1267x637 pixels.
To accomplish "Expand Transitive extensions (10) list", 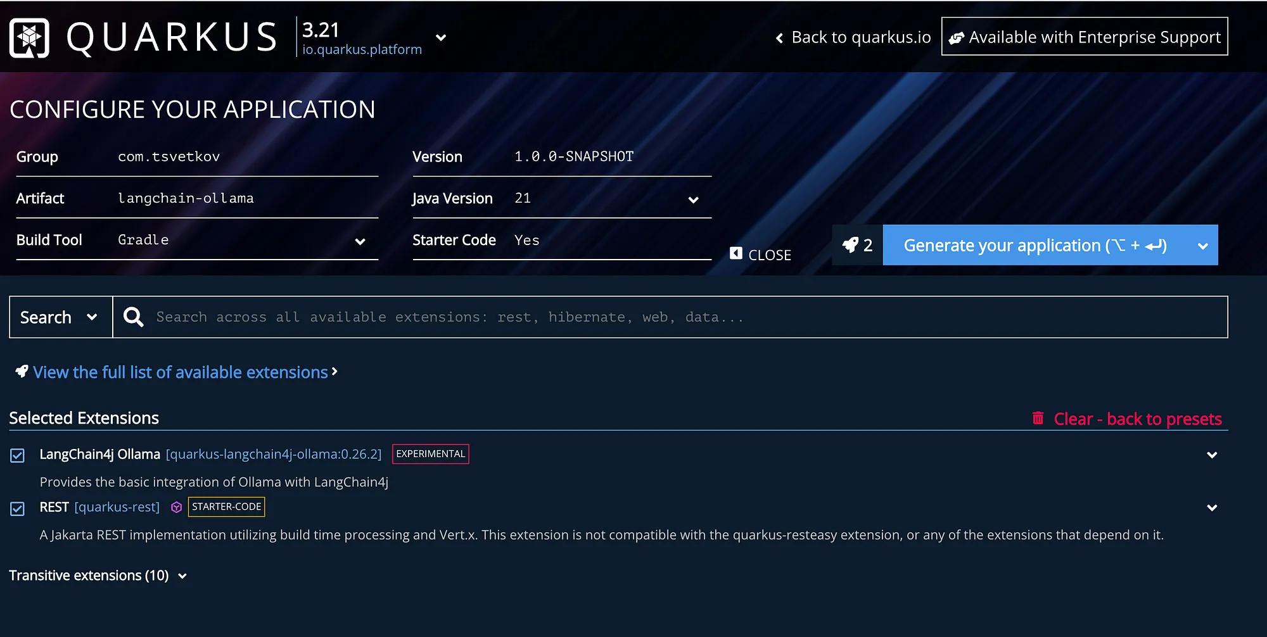I will point(98,576).
